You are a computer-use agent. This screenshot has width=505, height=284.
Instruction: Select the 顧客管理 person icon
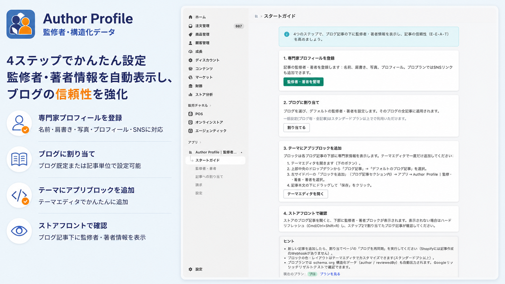pos(190,43)
